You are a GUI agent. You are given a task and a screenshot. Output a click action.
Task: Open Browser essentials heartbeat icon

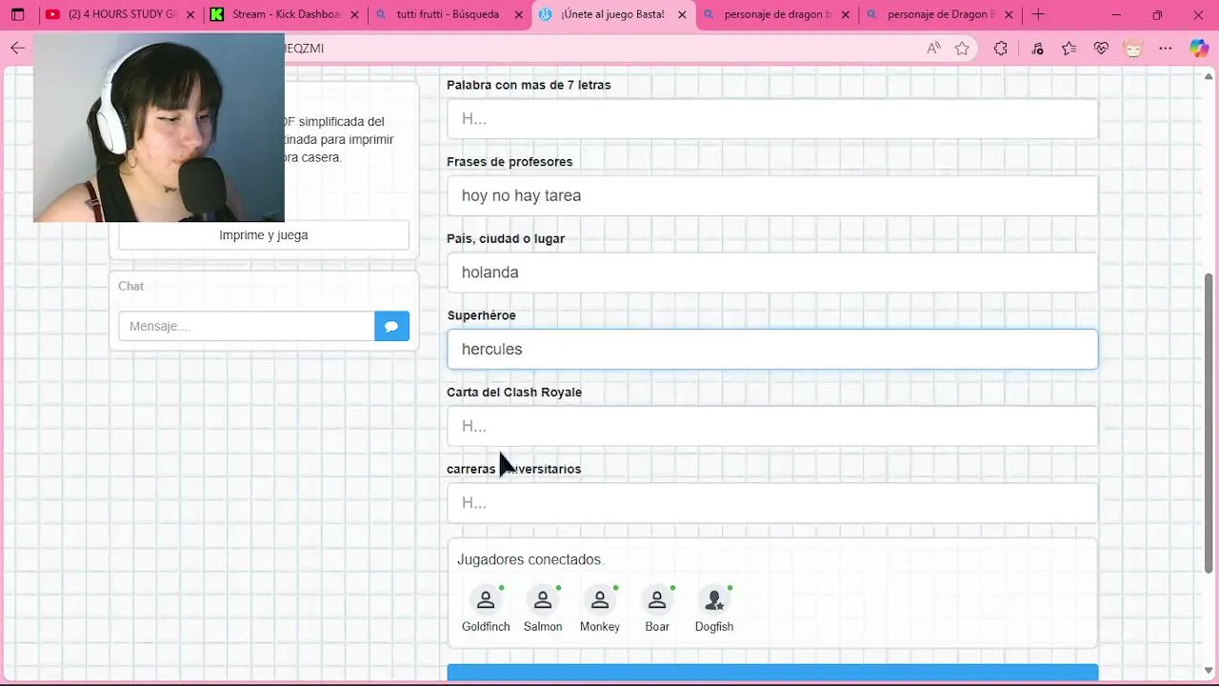(x=1101, y=49)
